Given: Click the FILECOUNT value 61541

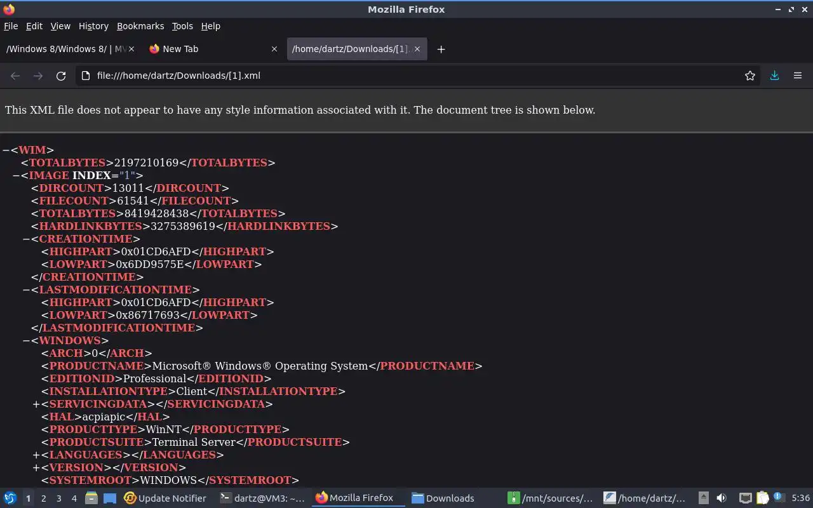Looking at the screenshot, I should (x=133, y=201).
